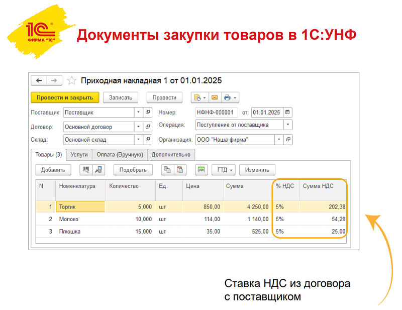Click the Подобрать button
The image size is (402, 310).
[133, 170]
